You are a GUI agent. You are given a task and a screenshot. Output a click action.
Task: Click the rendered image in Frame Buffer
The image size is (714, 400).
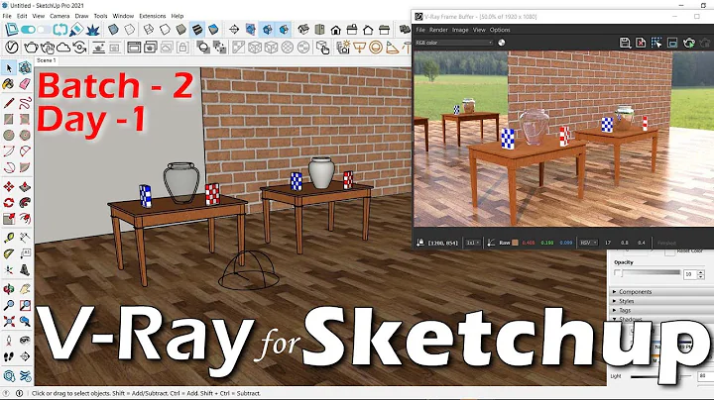(x=563, y=139)
